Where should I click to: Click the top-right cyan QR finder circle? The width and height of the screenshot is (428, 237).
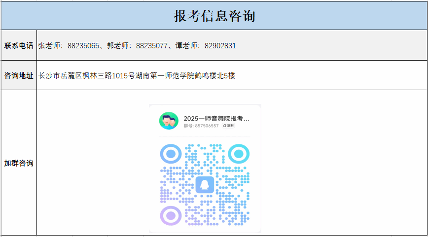coord(239,154)
